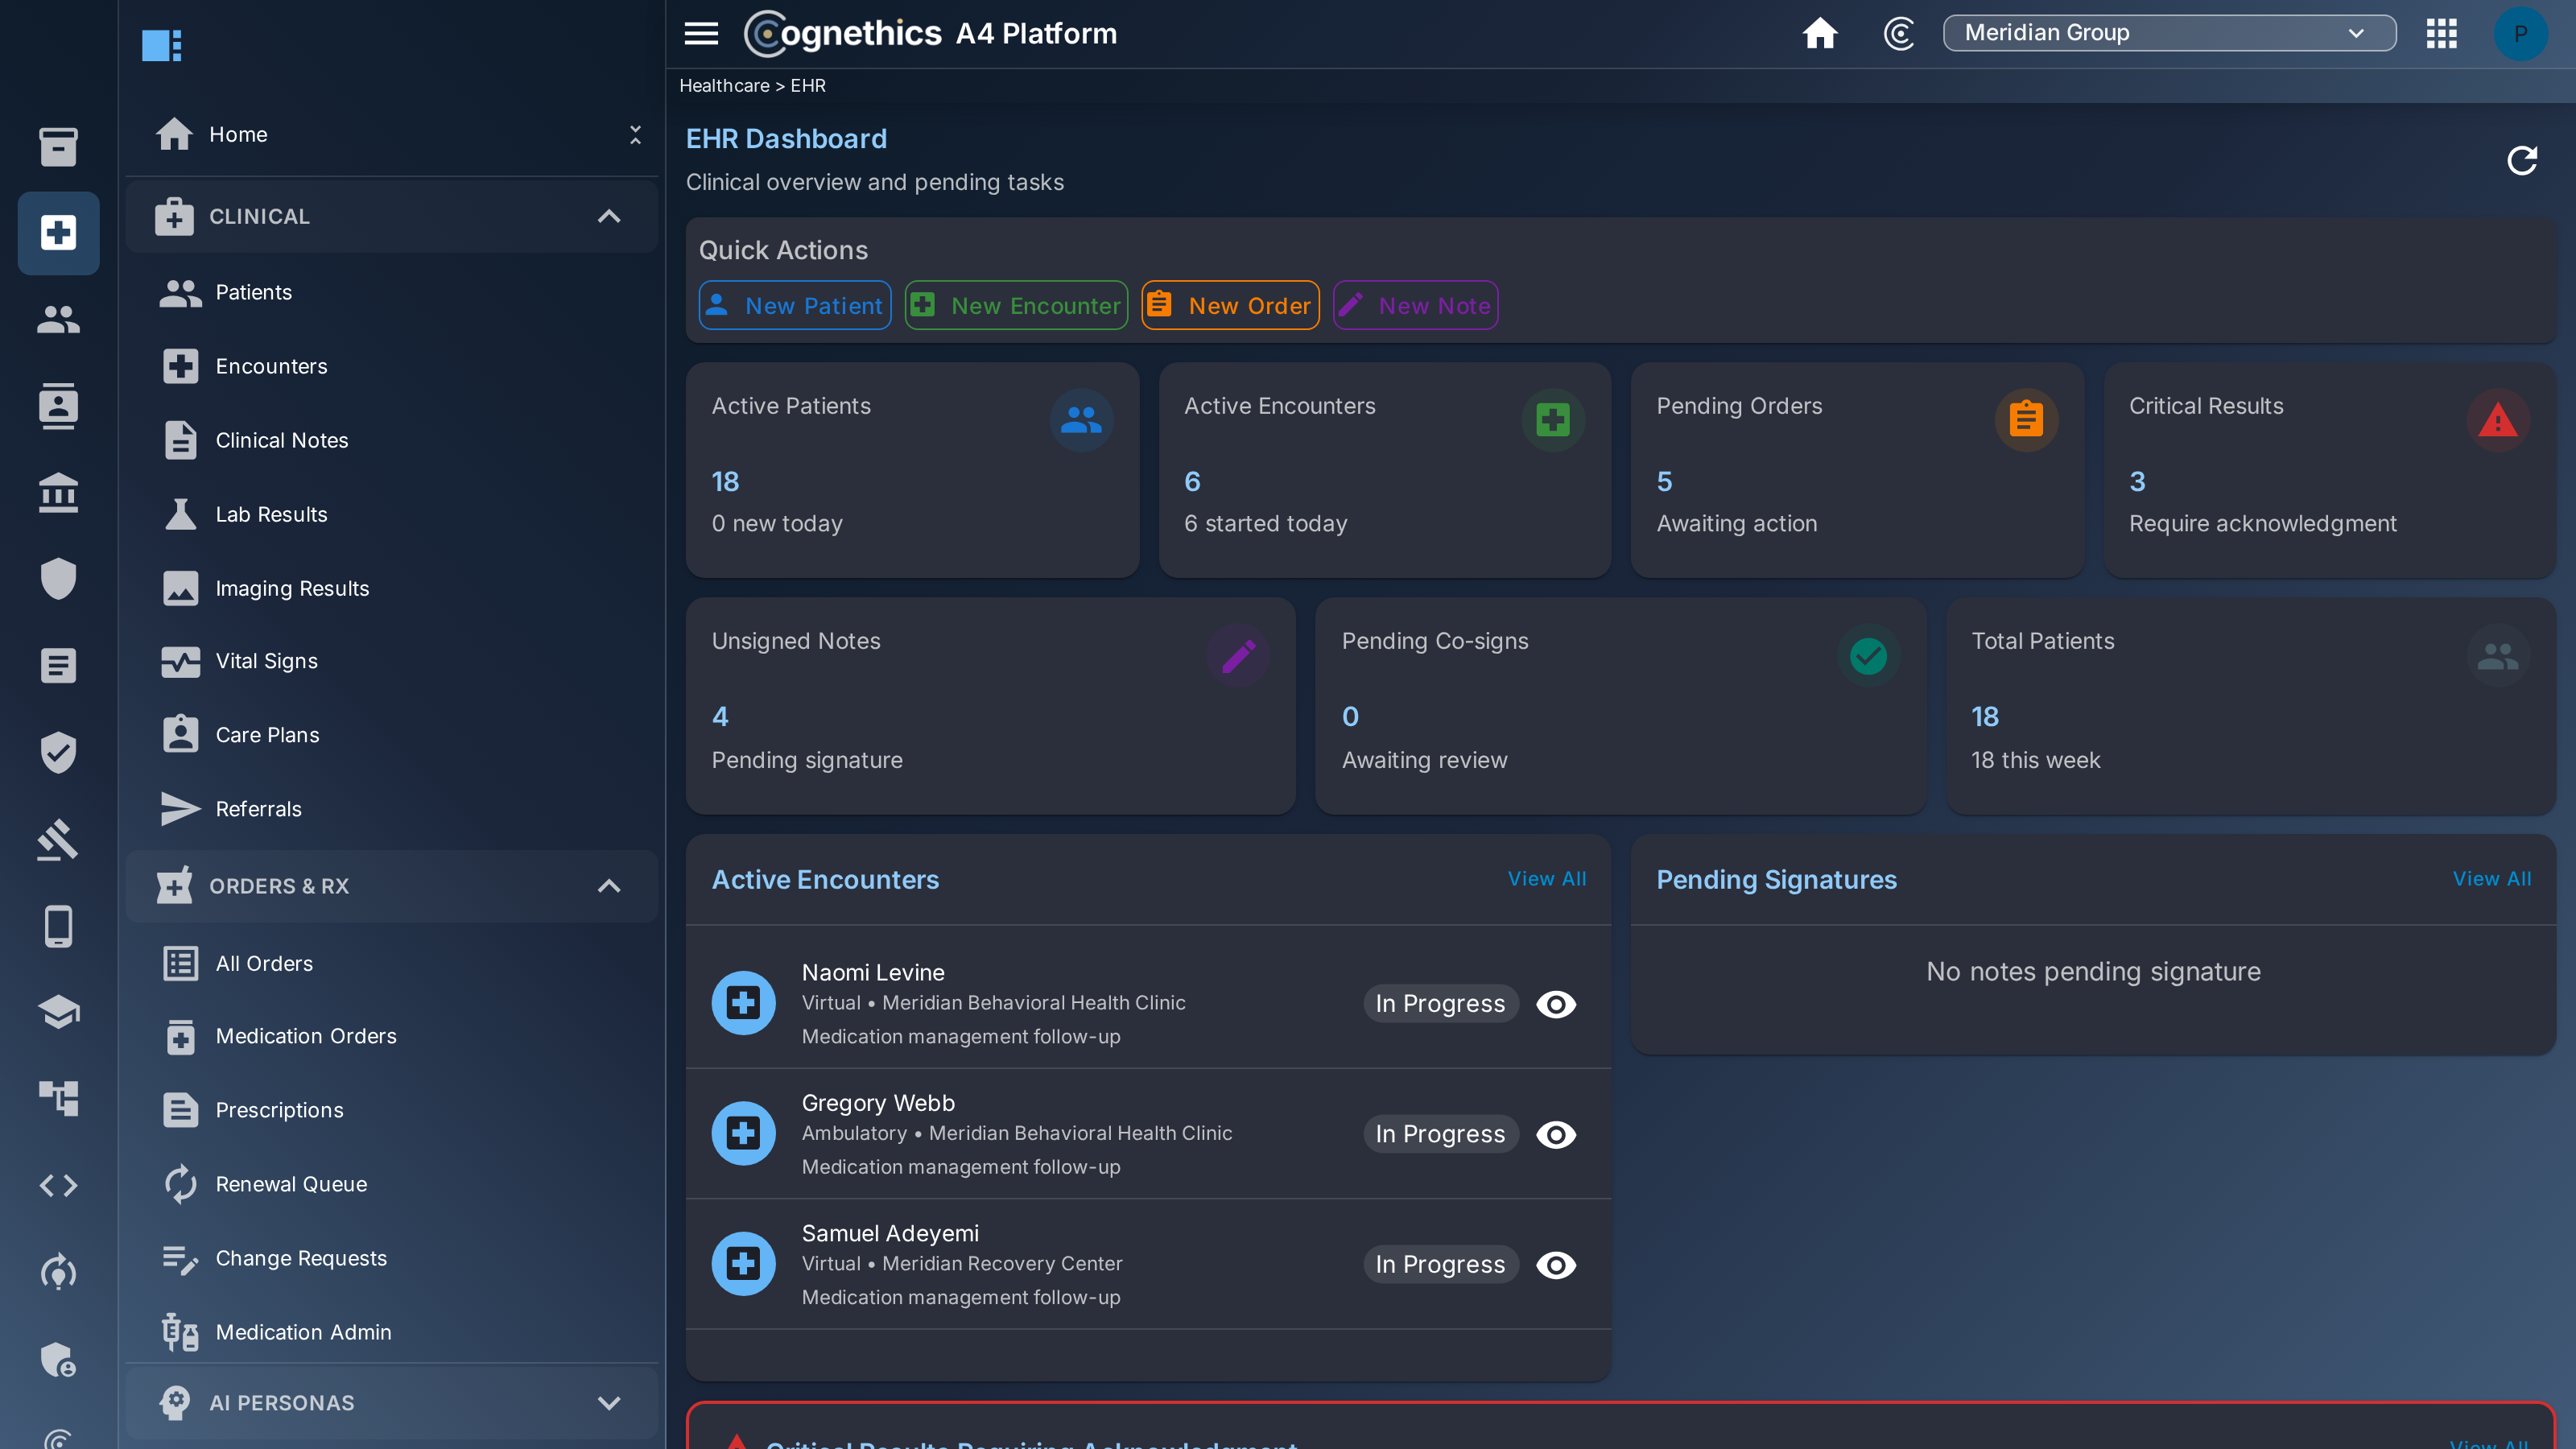Screen dimensions: 2576x1449
Task: Click the New Patient quick action
Action: coord(794,305)
